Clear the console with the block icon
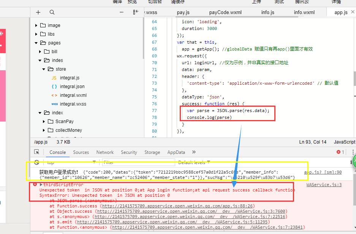Screen dimensions: 356x234 click(37, 162)
